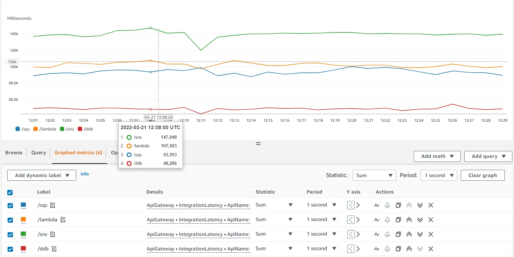This screenshot has height=257, width=514.
Task: Switch /sns to left Y axis arrow
Action: coord(351,234)
